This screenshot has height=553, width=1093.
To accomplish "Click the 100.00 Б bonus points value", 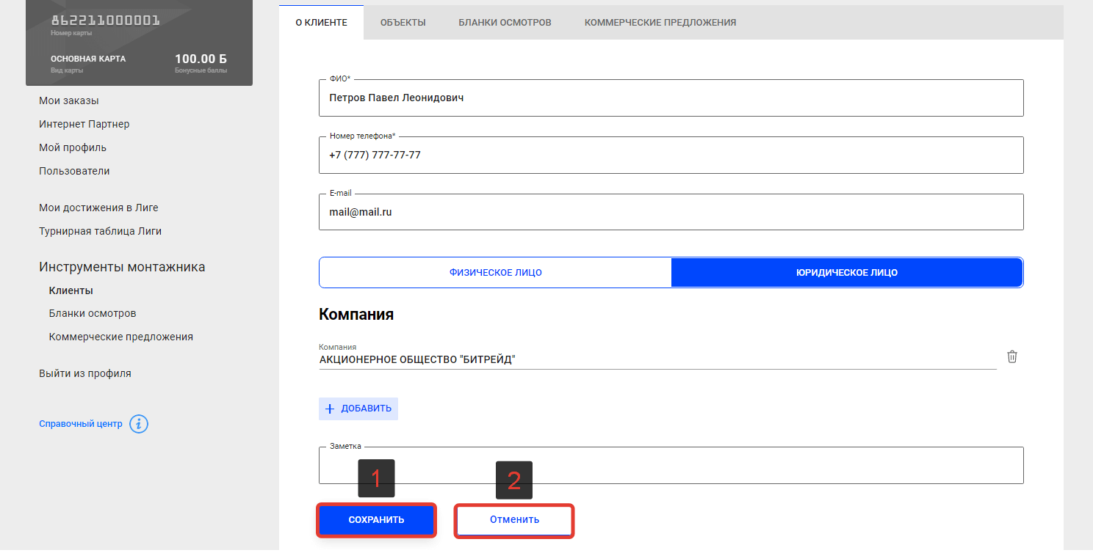I will tap(201, 59).
